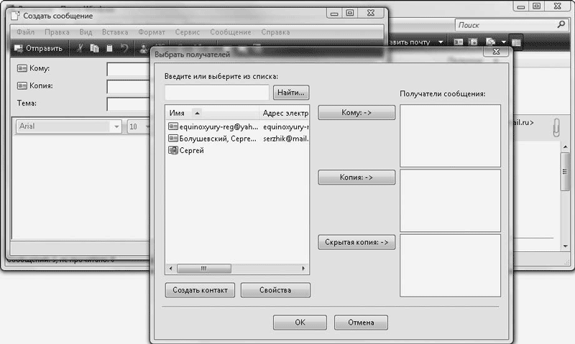Click the Paste clipboard icon in toolbar
The image size is (575, 344).
click(x=109, y=49)
